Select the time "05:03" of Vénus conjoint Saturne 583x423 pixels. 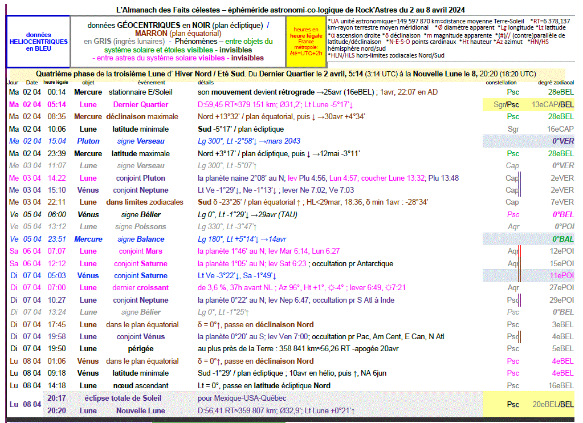pos(56,276)
